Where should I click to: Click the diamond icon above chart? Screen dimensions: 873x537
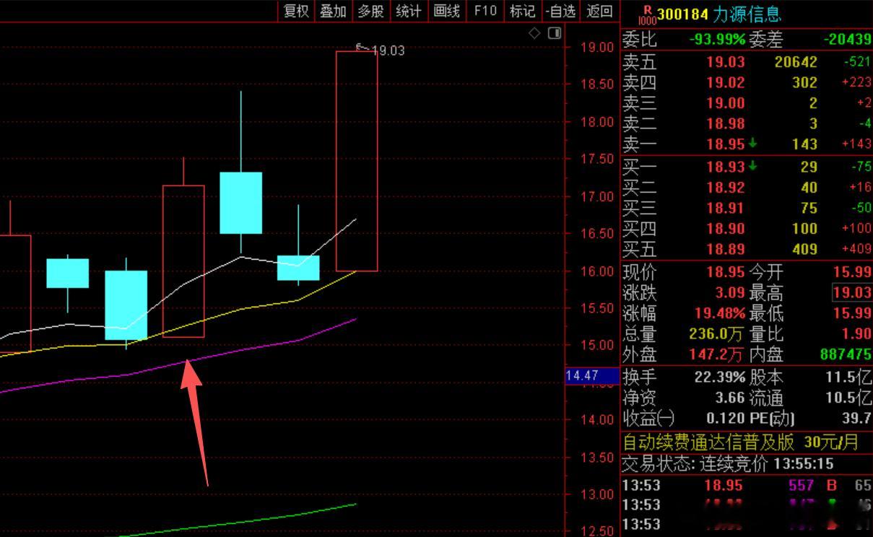534,33
